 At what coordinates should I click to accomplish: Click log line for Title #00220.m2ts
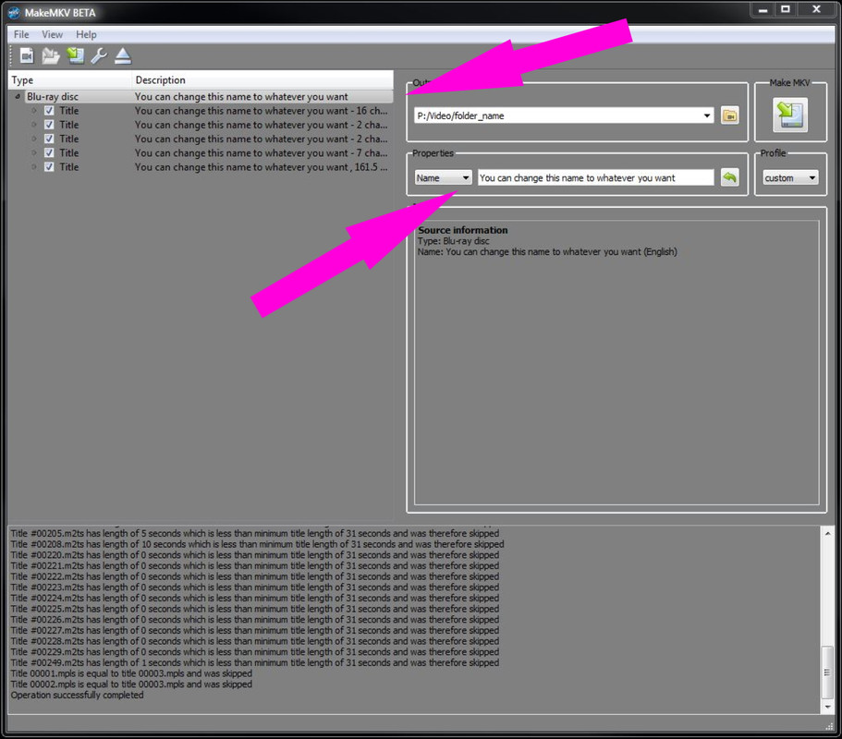pos(254,555)
